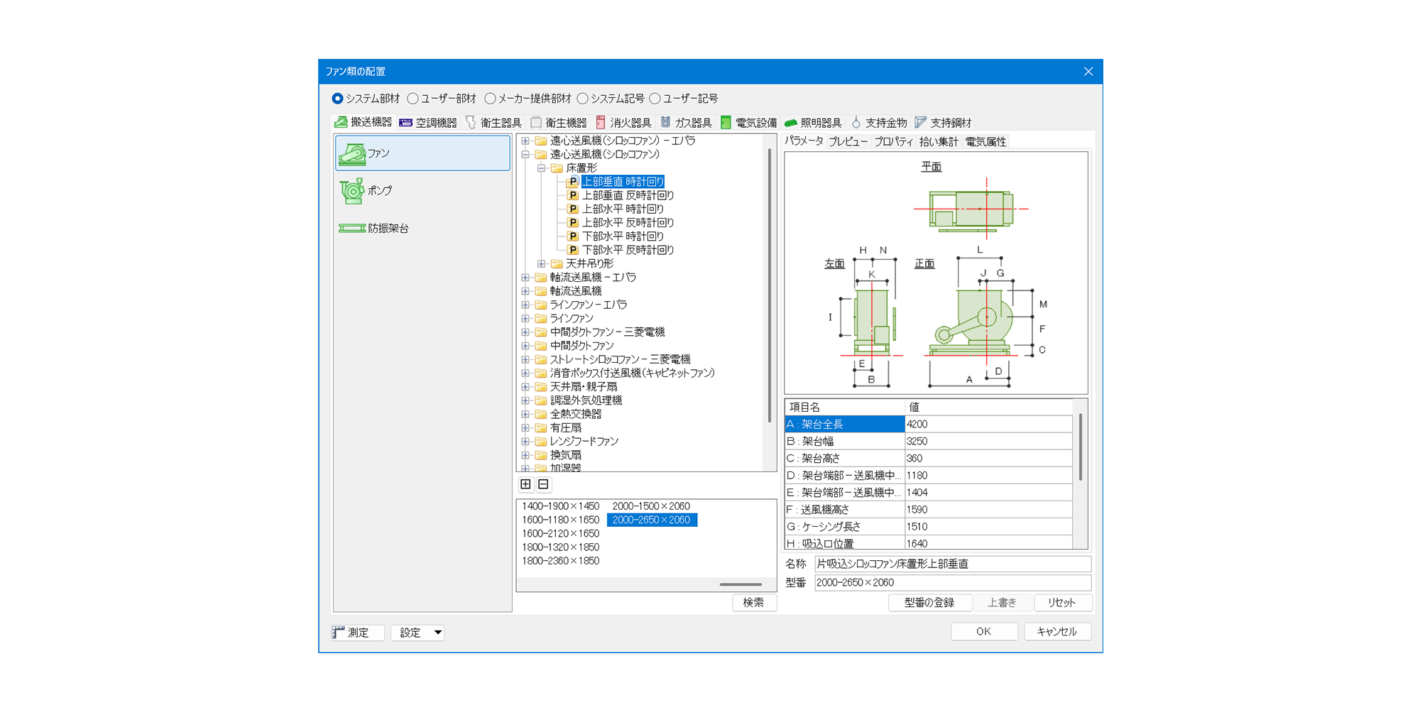
Task: Click the 型番の登録 button
Action: click(x=929, y=603)
